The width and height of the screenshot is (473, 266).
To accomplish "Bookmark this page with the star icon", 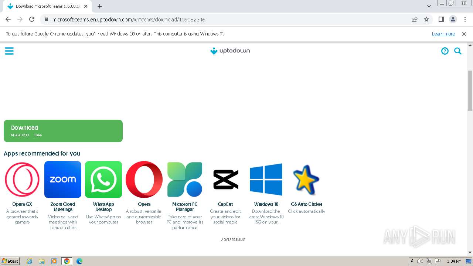I will 426,19.
